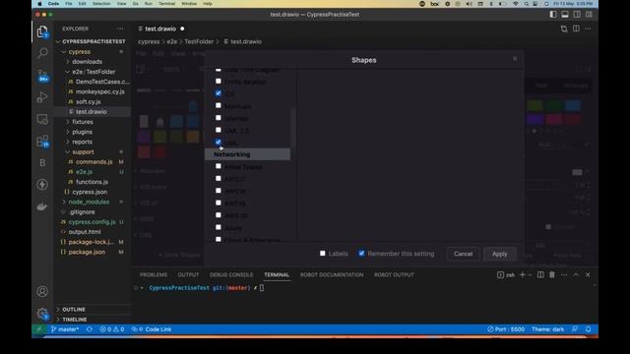Screen dimensions: 630x354
Task: Switch to the ROBOT OUTPUT tab
Action: [394, 275]
